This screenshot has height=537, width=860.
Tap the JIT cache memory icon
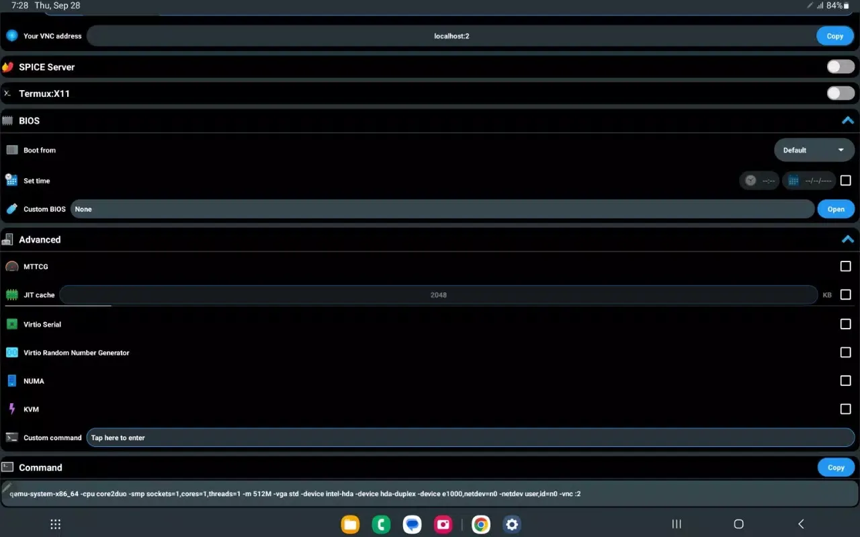pos(12,295)
